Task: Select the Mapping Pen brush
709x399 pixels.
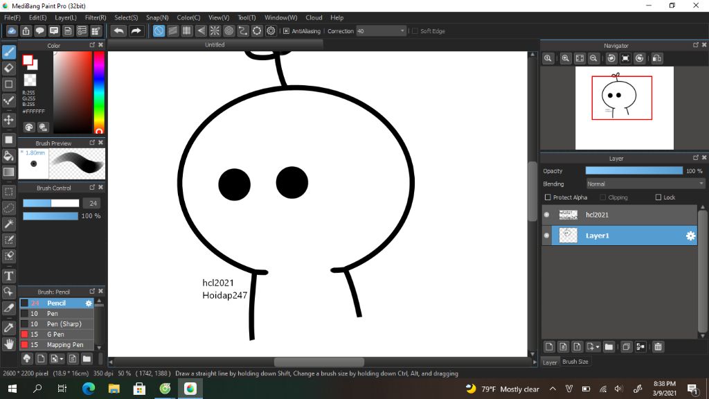Action: (x=57, y=345)
